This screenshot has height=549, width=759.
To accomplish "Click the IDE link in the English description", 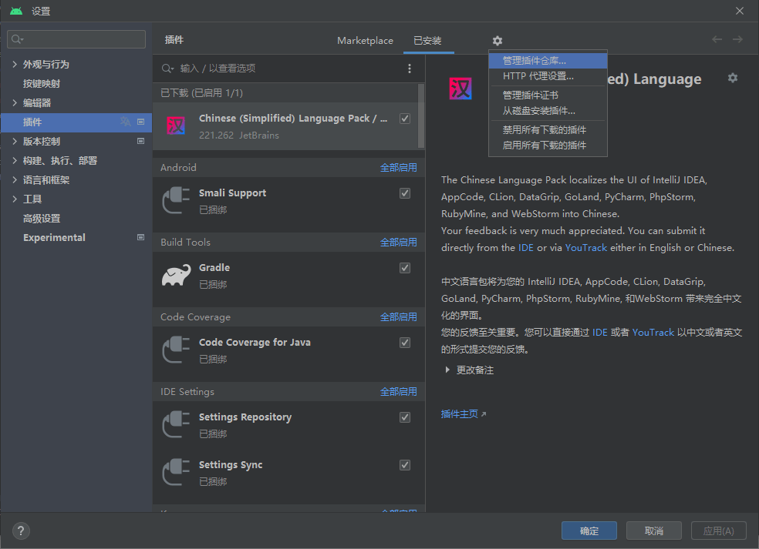I will 526,247.
